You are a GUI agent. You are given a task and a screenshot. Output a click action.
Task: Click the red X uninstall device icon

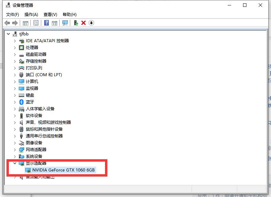84,23
